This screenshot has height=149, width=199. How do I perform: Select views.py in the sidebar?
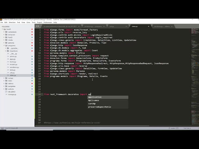pyautogui.click(x=13, y=75)
